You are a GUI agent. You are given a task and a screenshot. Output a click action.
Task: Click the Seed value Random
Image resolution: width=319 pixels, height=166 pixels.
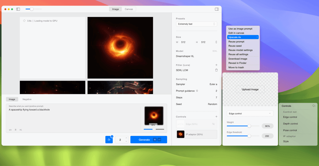212,104
